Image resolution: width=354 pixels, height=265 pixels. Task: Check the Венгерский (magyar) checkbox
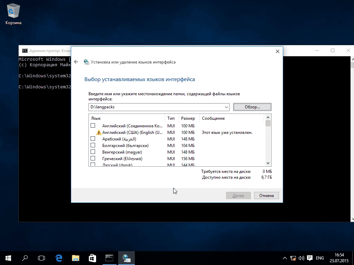point(93,152)
